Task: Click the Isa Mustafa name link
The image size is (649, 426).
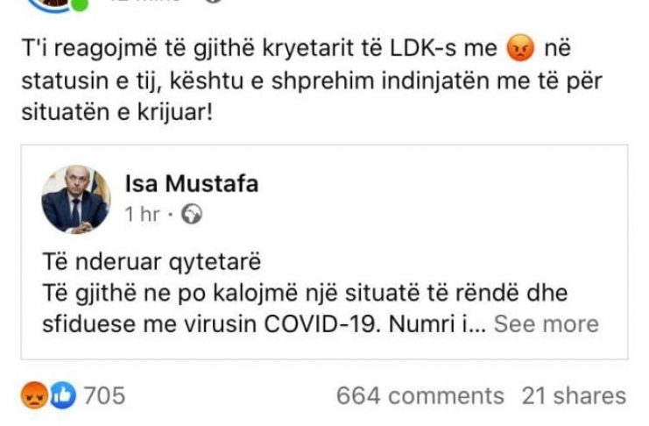Action: (192, 184)
